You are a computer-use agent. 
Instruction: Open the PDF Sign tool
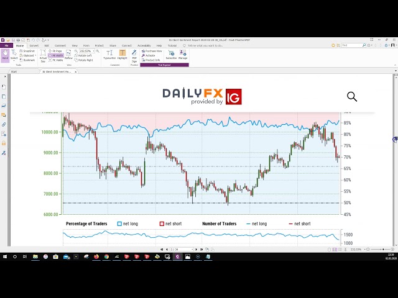click(134, 55)
